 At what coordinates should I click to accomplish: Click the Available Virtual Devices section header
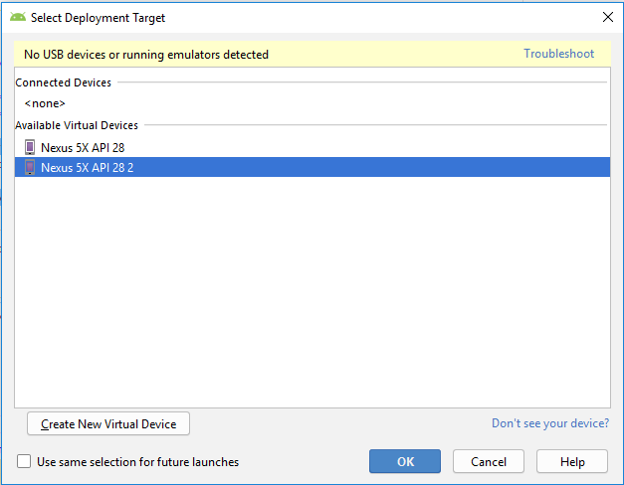pyautogui.click(x=77, y=125)
